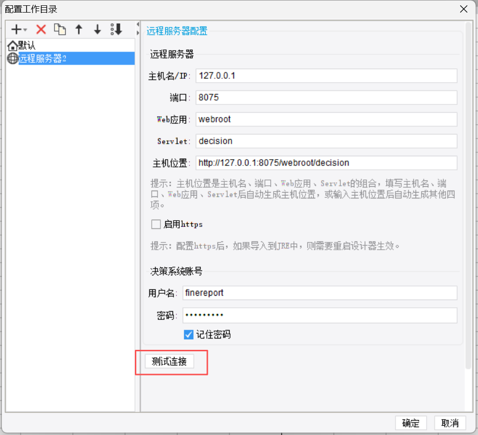Click into the 主机名/IP input field
The height and width of the screenshot is (435, 478).
tap(326, 76)
